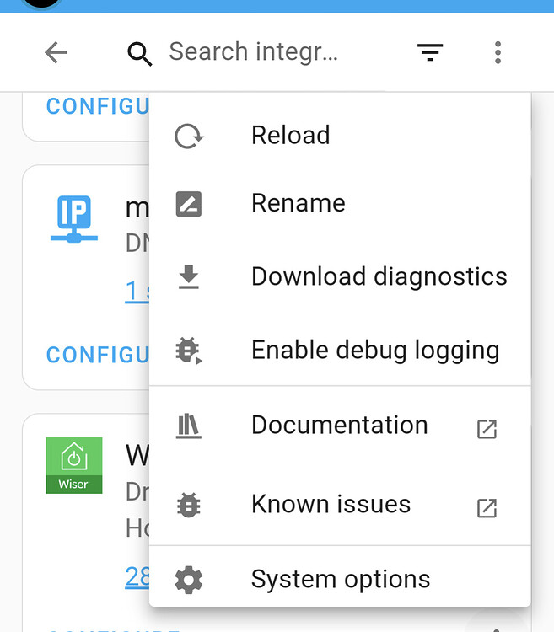Tap the search magnifier icon

(139, 54)
